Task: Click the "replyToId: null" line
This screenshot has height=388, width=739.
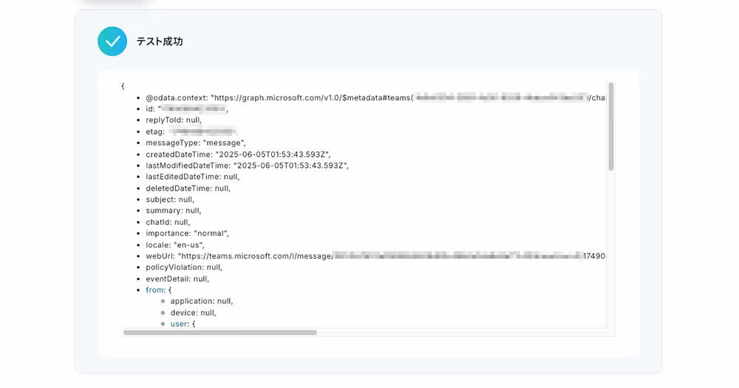Action: [x=174, y=120]
